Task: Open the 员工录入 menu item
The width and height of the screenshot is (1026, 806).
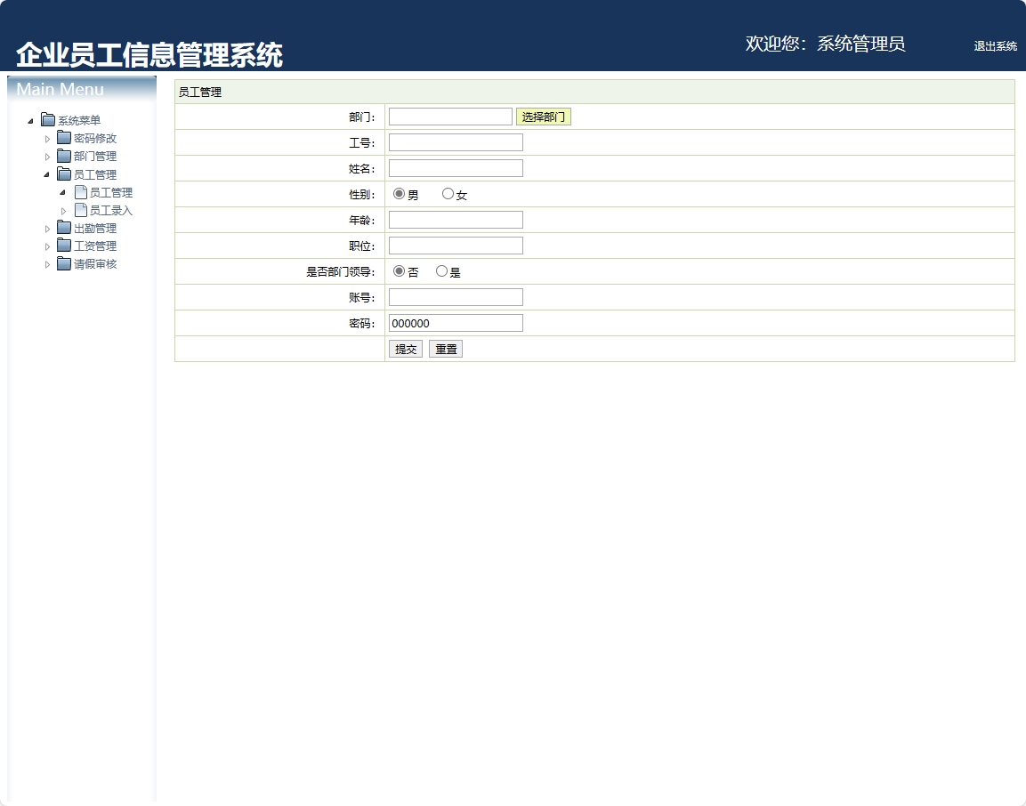Action: [x=113, y=210]
